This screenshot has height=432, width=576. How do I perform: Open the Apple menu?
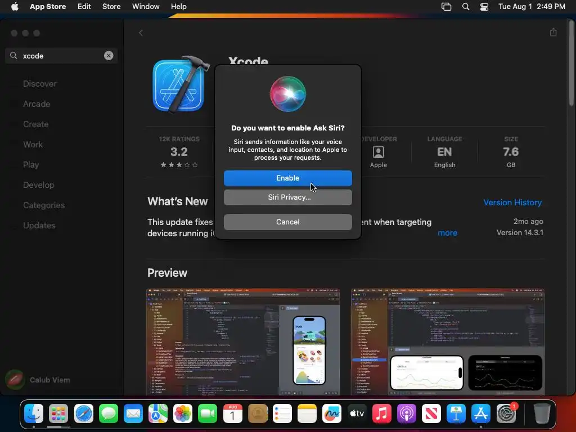(x=15, y=7)
